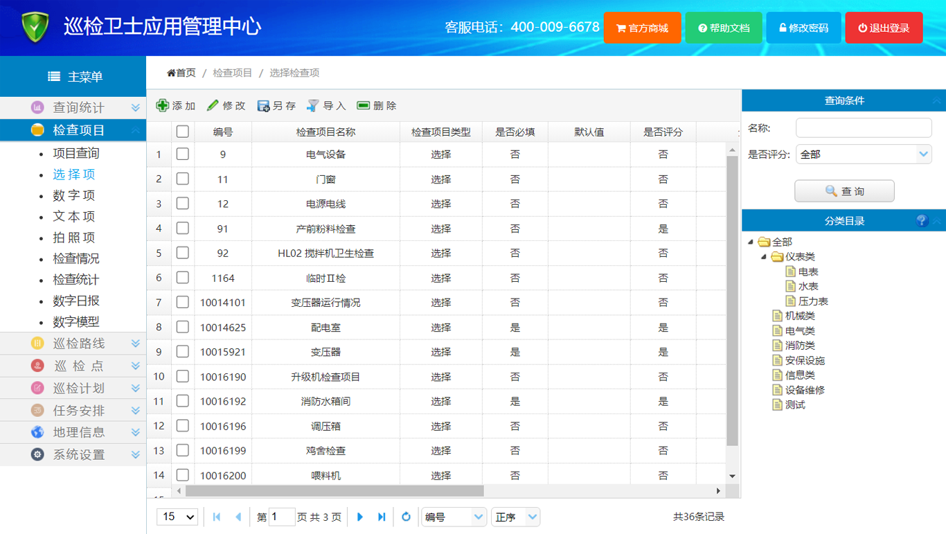
Task: Tick the checkbox for 配电室 row
Action: pyautogui.click(x=183, y=327)
